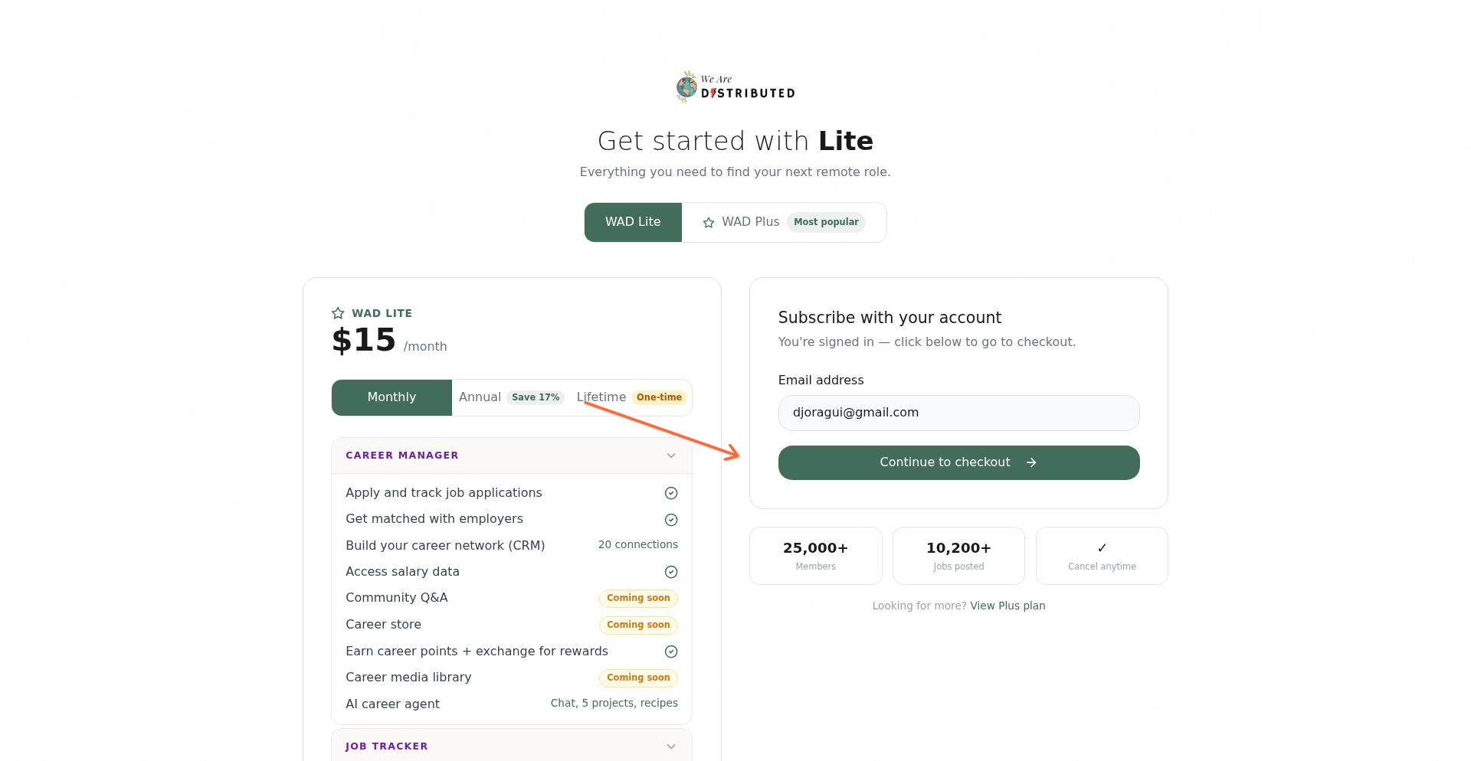The width and height of the screenshot is (1471, 761).
Task: Collapse the Career Manager section chevron
Action: (671, 456)
